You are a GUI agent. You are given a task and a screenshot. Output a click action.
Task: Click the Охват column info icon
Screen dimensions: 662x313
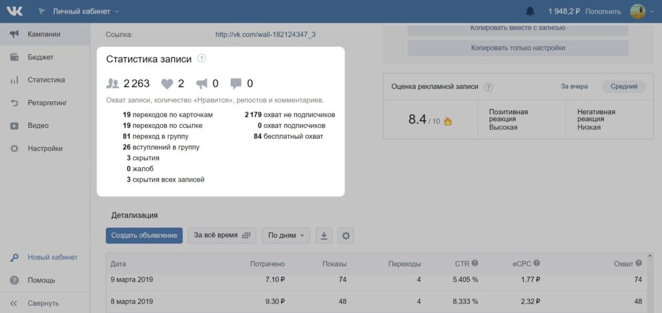pyautogui.click(x=639, y=263)
